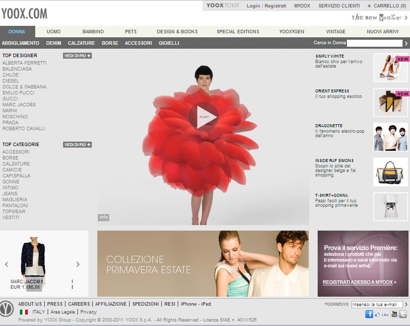Screen dimensions: 410x326
Task: Choose the VESTITI category
Action: 11,218
